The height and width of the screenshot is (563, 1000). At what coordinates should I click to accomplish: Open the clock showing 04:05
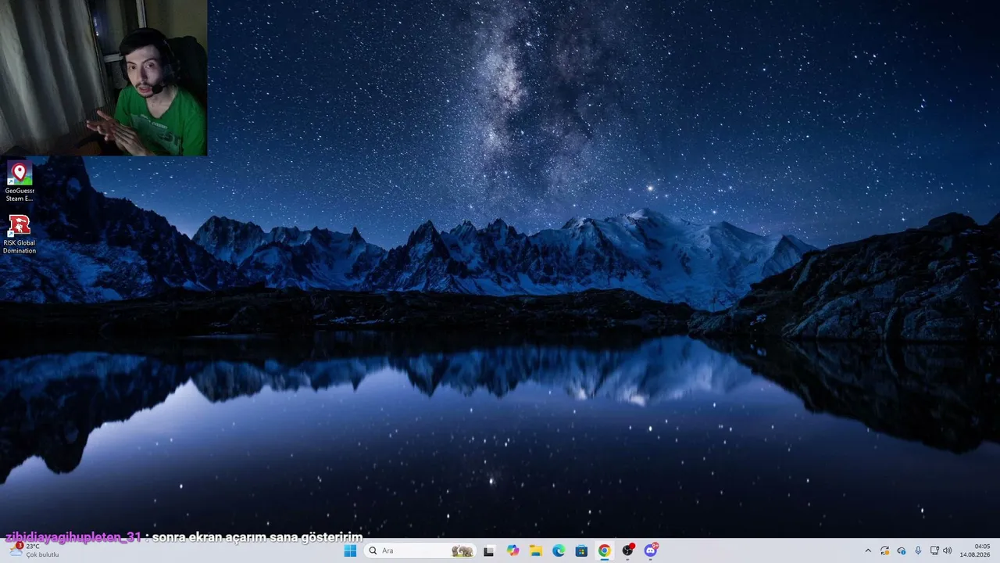click(x=976, y=550)
